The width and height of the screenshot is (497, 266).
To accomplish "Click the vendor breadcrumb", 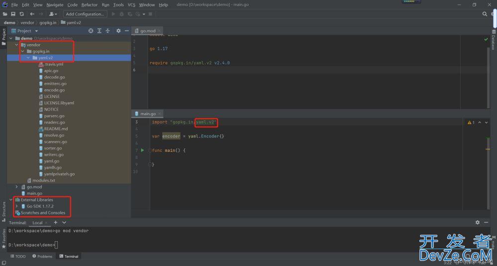I will [x=27, y=22].
